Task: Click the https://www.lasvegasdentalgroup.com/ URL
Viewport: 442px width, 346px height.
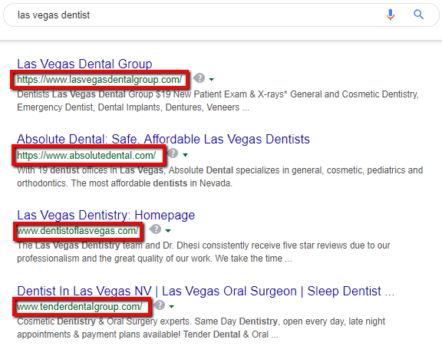Action: pyautogui.click(x=100, y=80)
